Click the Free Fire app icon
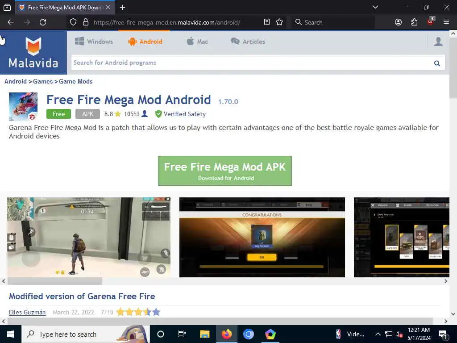The image size is (457, 343). pos(23,106)
